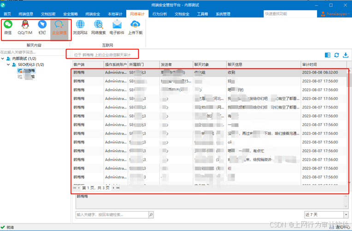Export the audit records with download icon
This screenshot has height=231, width=352.
coord(346,55)
